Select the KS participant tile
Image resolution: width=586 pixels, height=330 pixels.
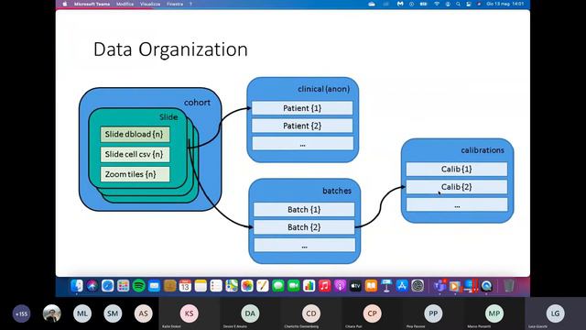pyautogui.click(x=190, y=313)
